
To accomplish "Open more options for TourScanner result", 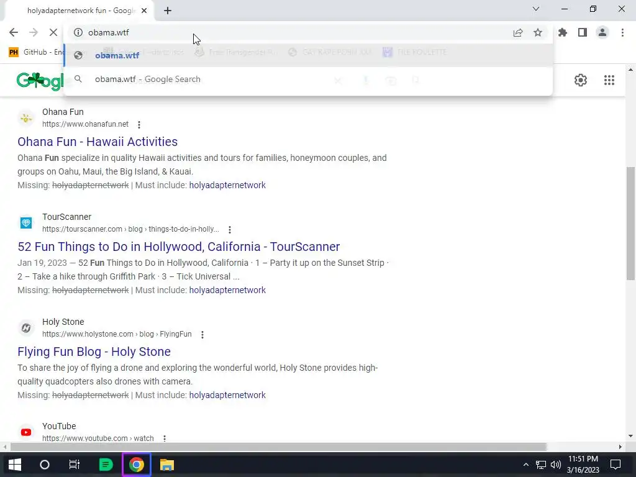I will pos(230,230).
